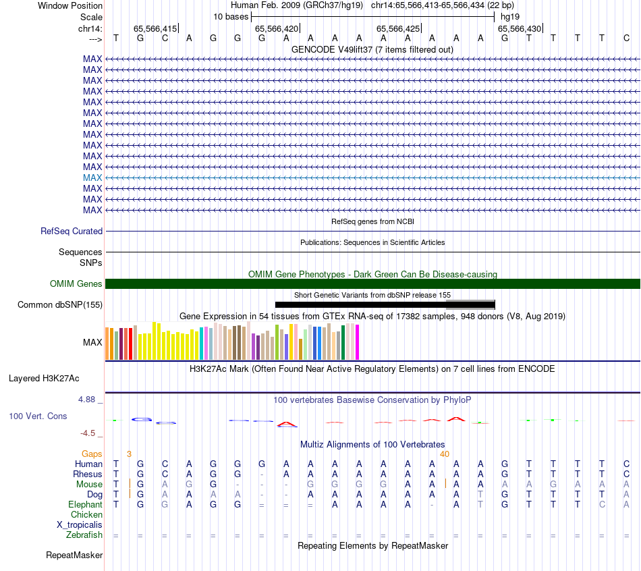Click the 100 Vert. Cons track label
The height and width of the screenshot is (571, 641).
[38, 416]
